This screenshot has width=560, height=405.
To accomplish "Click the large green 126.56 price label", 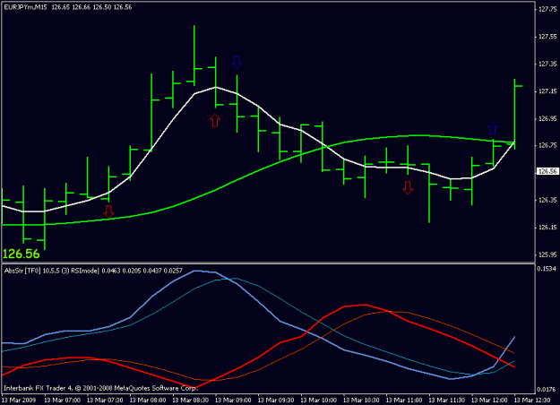I will pos(22,254).
